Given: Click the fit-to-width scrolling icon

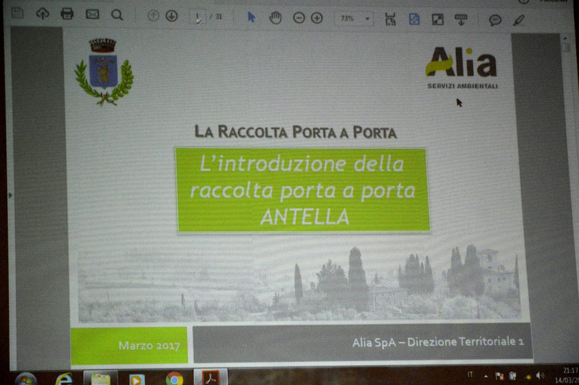Looking at the screenshot, I should click(390, 19).
